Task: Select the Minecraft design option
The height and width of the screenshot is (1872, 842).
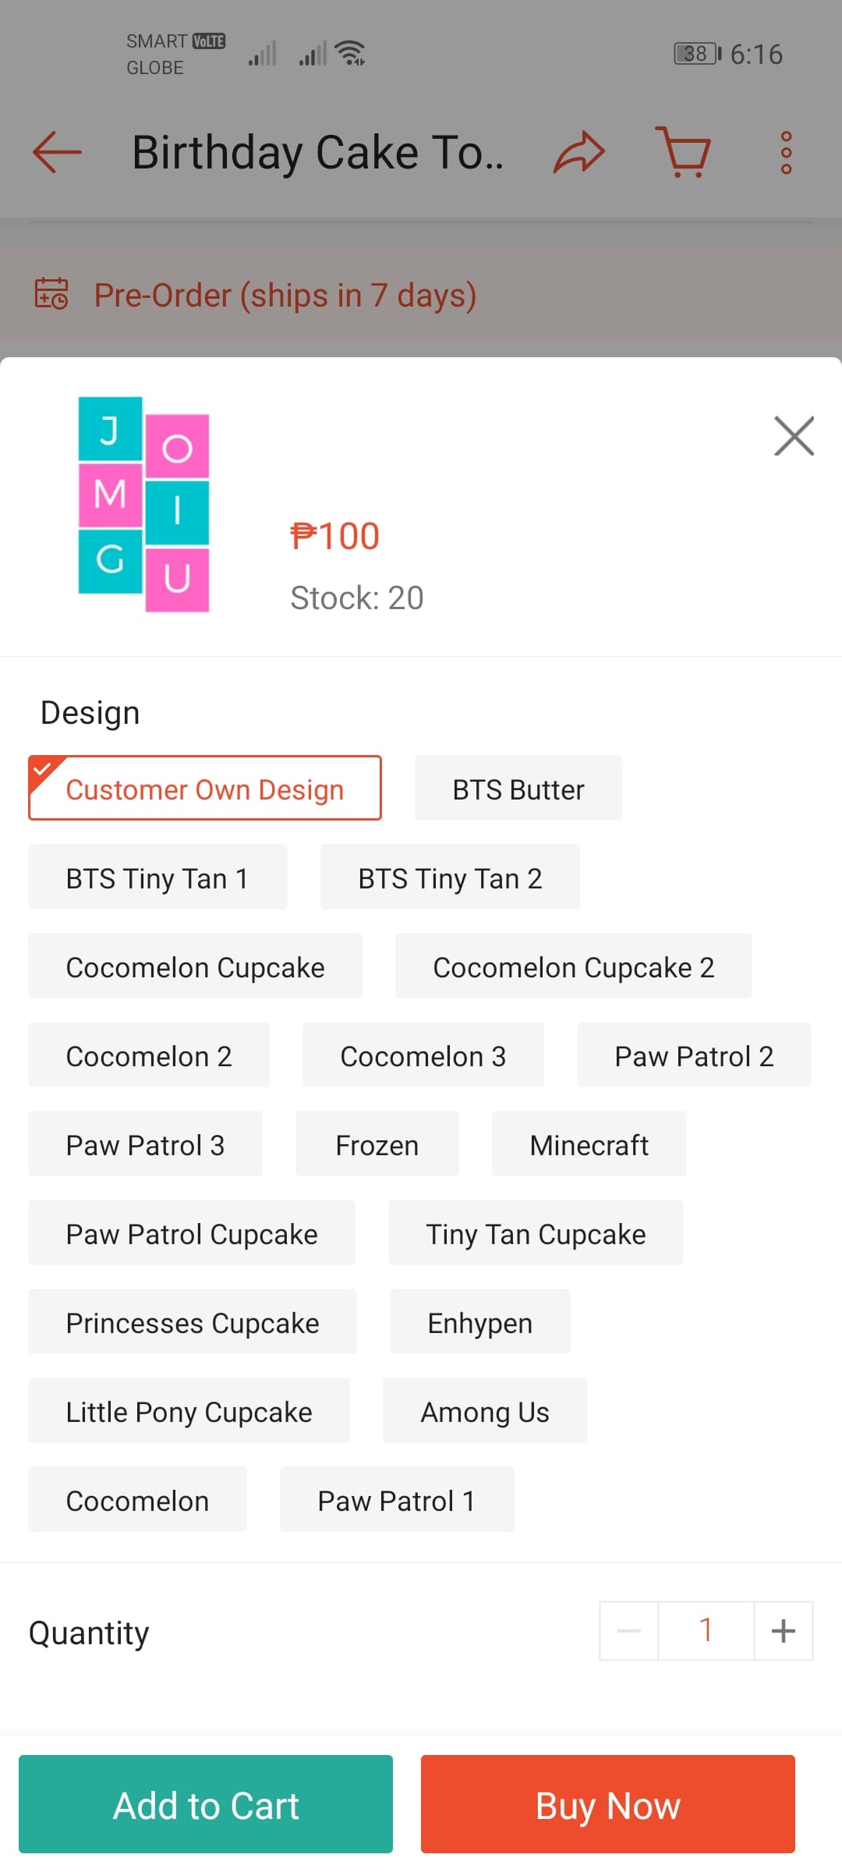Action: pyautogui.click(x=589, y=1144)
